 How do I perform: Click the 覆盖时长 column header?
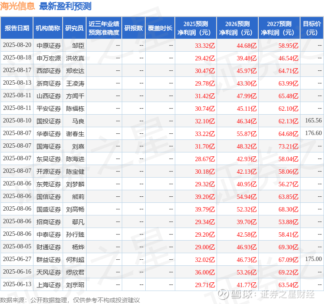click(x=160, y=28)
